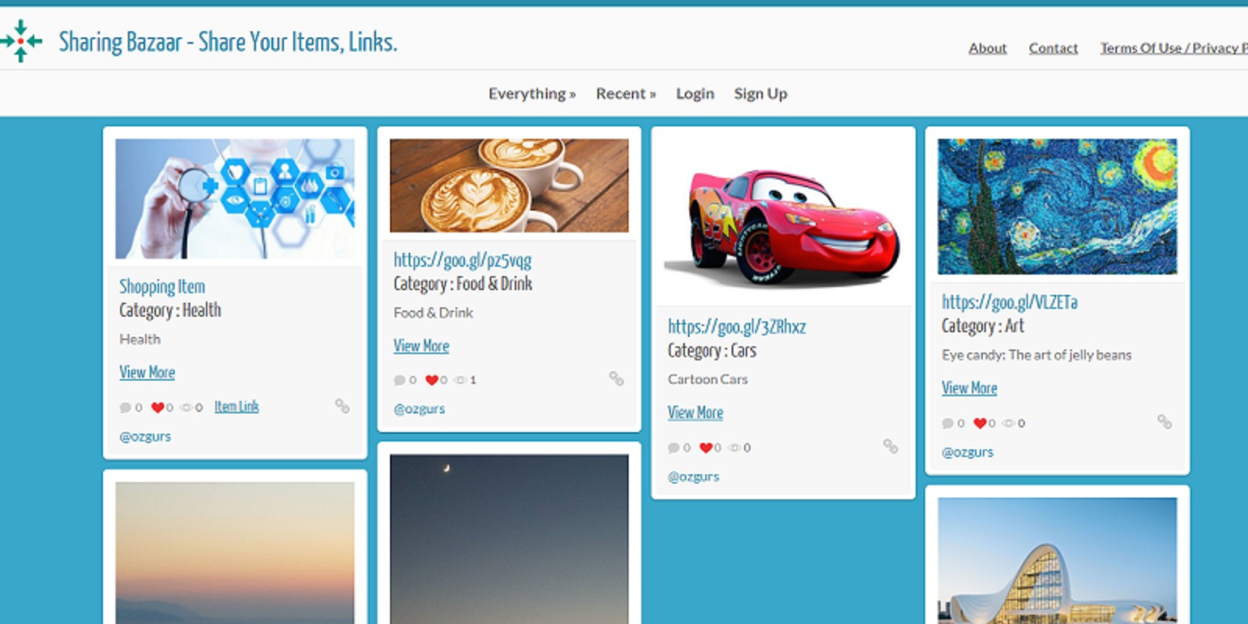This screenshot has height=624, width=1248.
Task: Click chain link icon on Health card
Action: (x=342, y=406)
